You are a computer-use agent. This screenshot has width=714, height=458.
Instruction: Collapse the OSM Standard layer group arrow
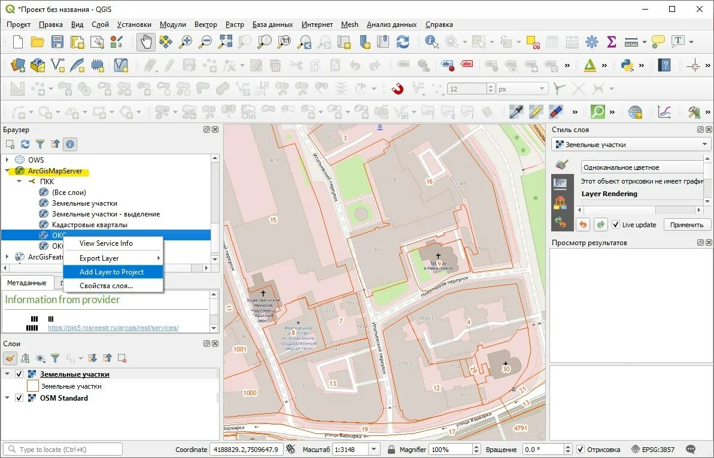tap(7, 398)
